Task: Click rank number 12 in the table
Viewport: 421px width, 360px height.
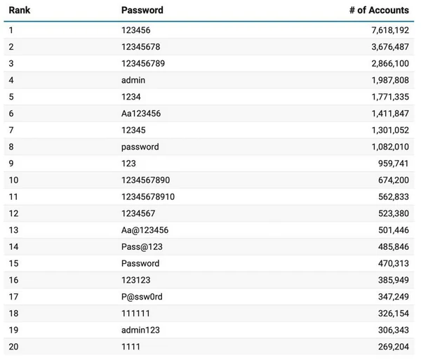Action: pyautogui.click(x=13, y=213)
